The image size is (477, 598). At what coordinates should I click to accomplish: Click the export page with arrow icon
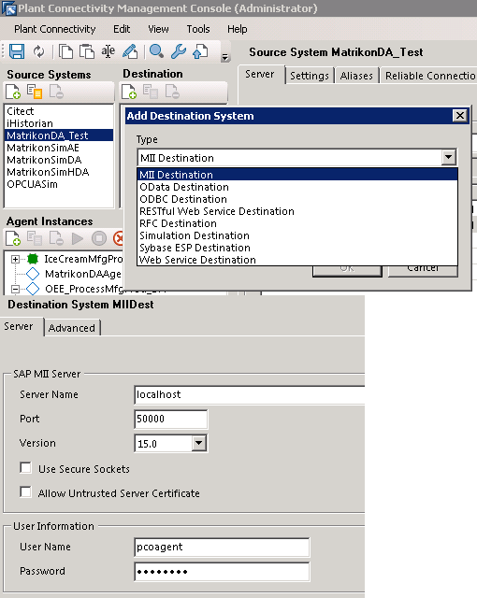pyautogui.click(x=200, y=51)
